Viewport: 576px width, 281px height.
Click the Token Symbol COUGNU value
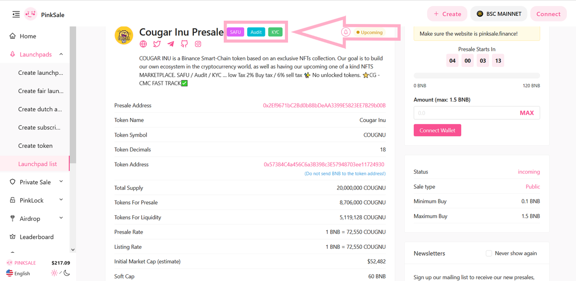click(374, 135)
